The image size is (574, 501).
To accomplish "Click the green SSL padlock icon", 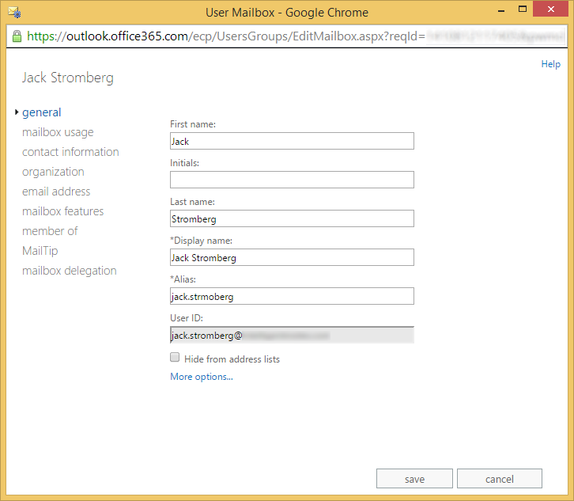I will tap(17, 36).
